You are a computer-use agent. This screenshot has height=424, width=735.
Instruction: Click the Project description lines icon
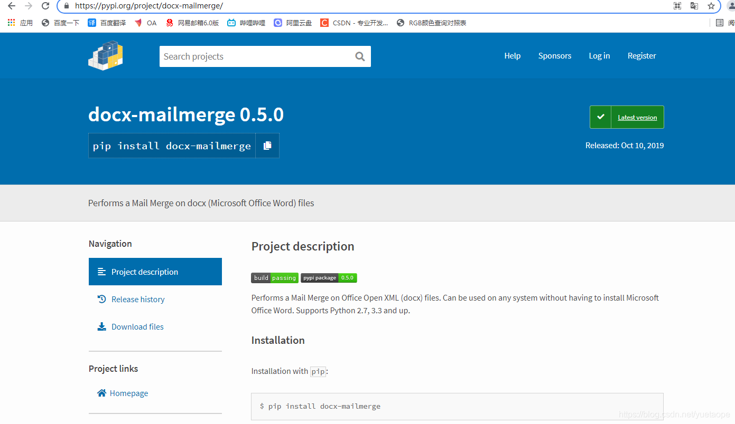coord(102,272)
